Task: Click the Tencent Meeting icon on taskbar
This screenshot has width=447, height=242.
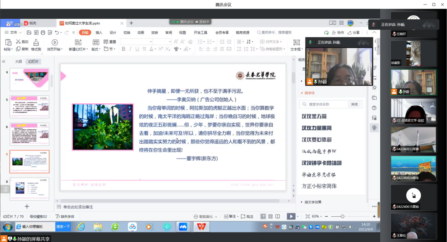Action: pos(183,227)
